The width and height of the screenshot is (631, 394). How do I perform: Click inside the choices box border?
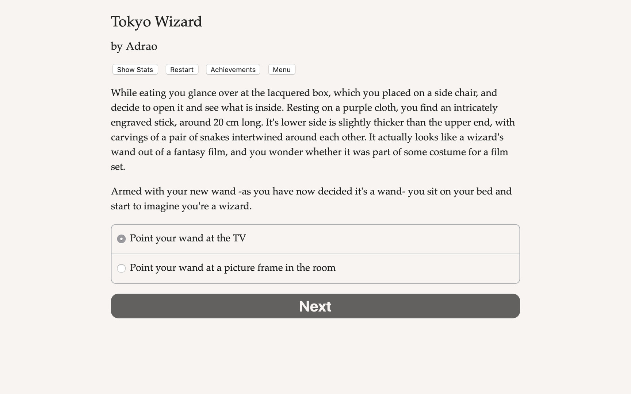coord(315,254)
